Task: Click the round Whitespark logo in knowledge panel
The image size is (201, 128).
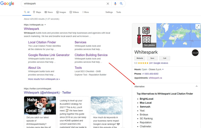Action: coord(195,53)
